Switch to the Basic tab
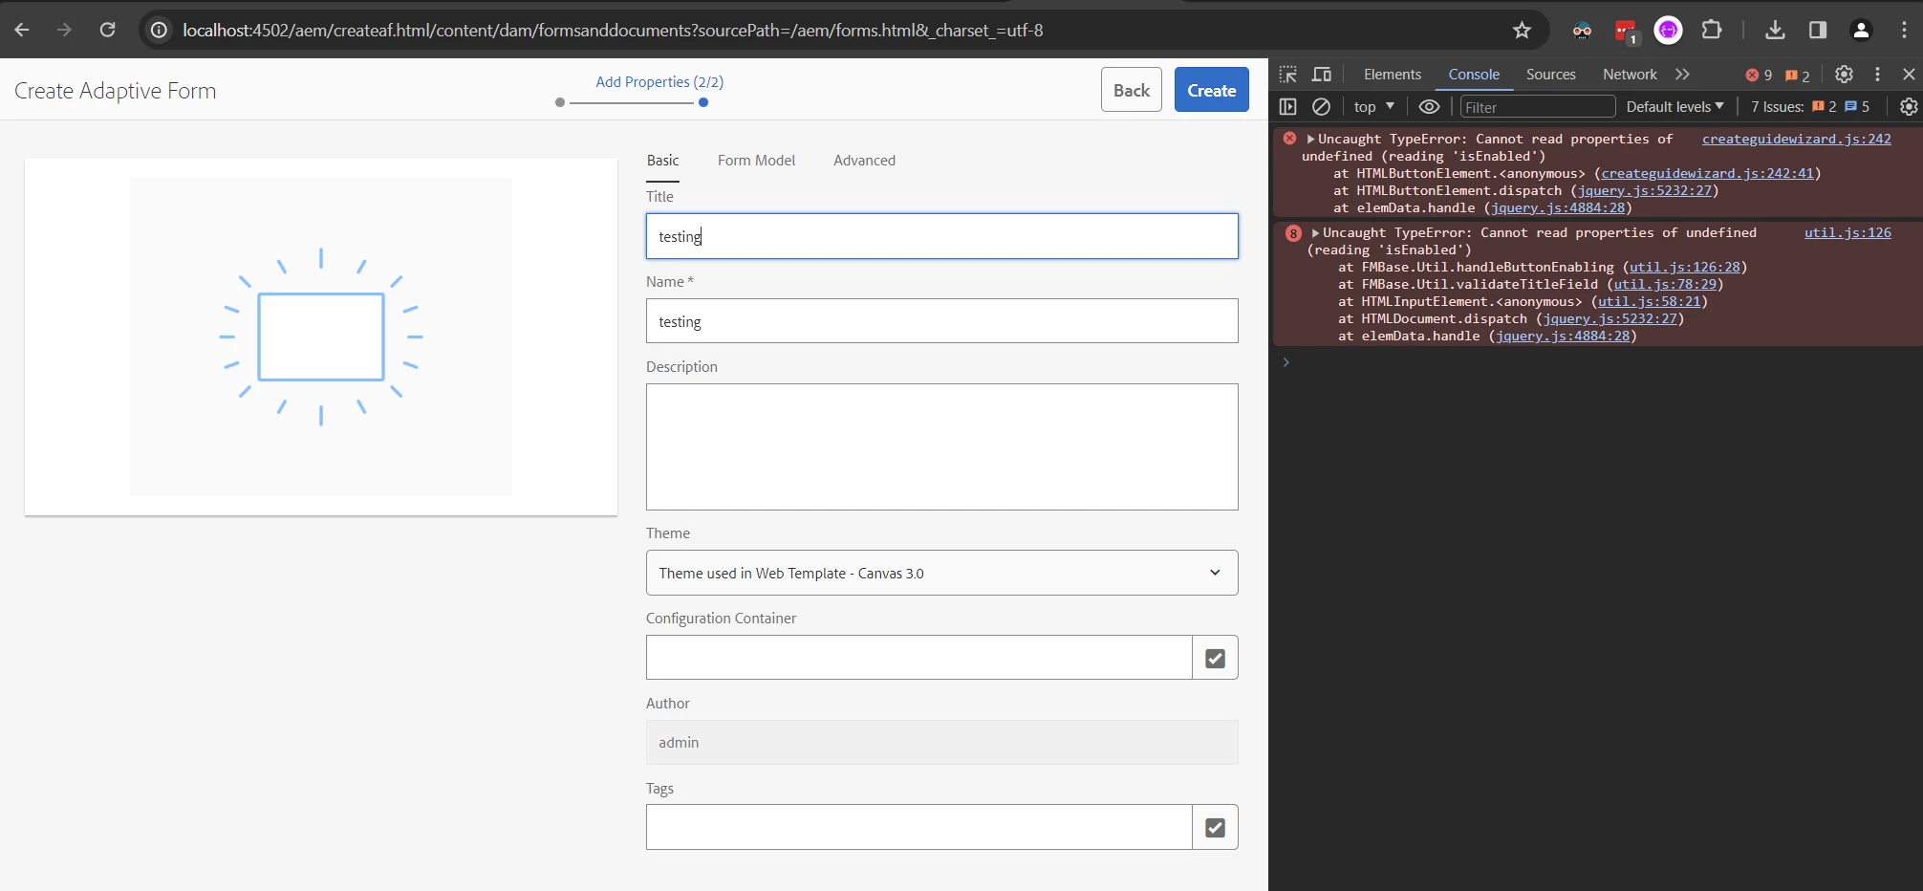1923x891 pixels. coord(662,160)
